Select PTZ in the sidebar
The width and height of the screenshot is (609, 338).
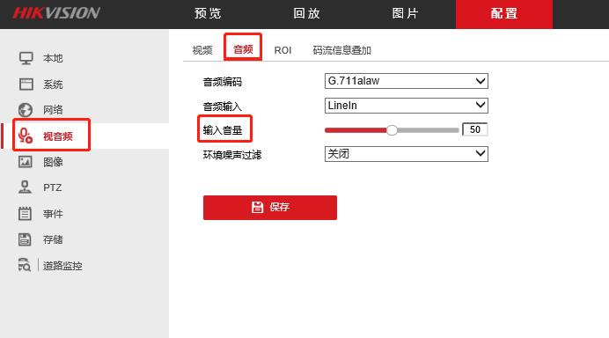[x=53, y=187]
